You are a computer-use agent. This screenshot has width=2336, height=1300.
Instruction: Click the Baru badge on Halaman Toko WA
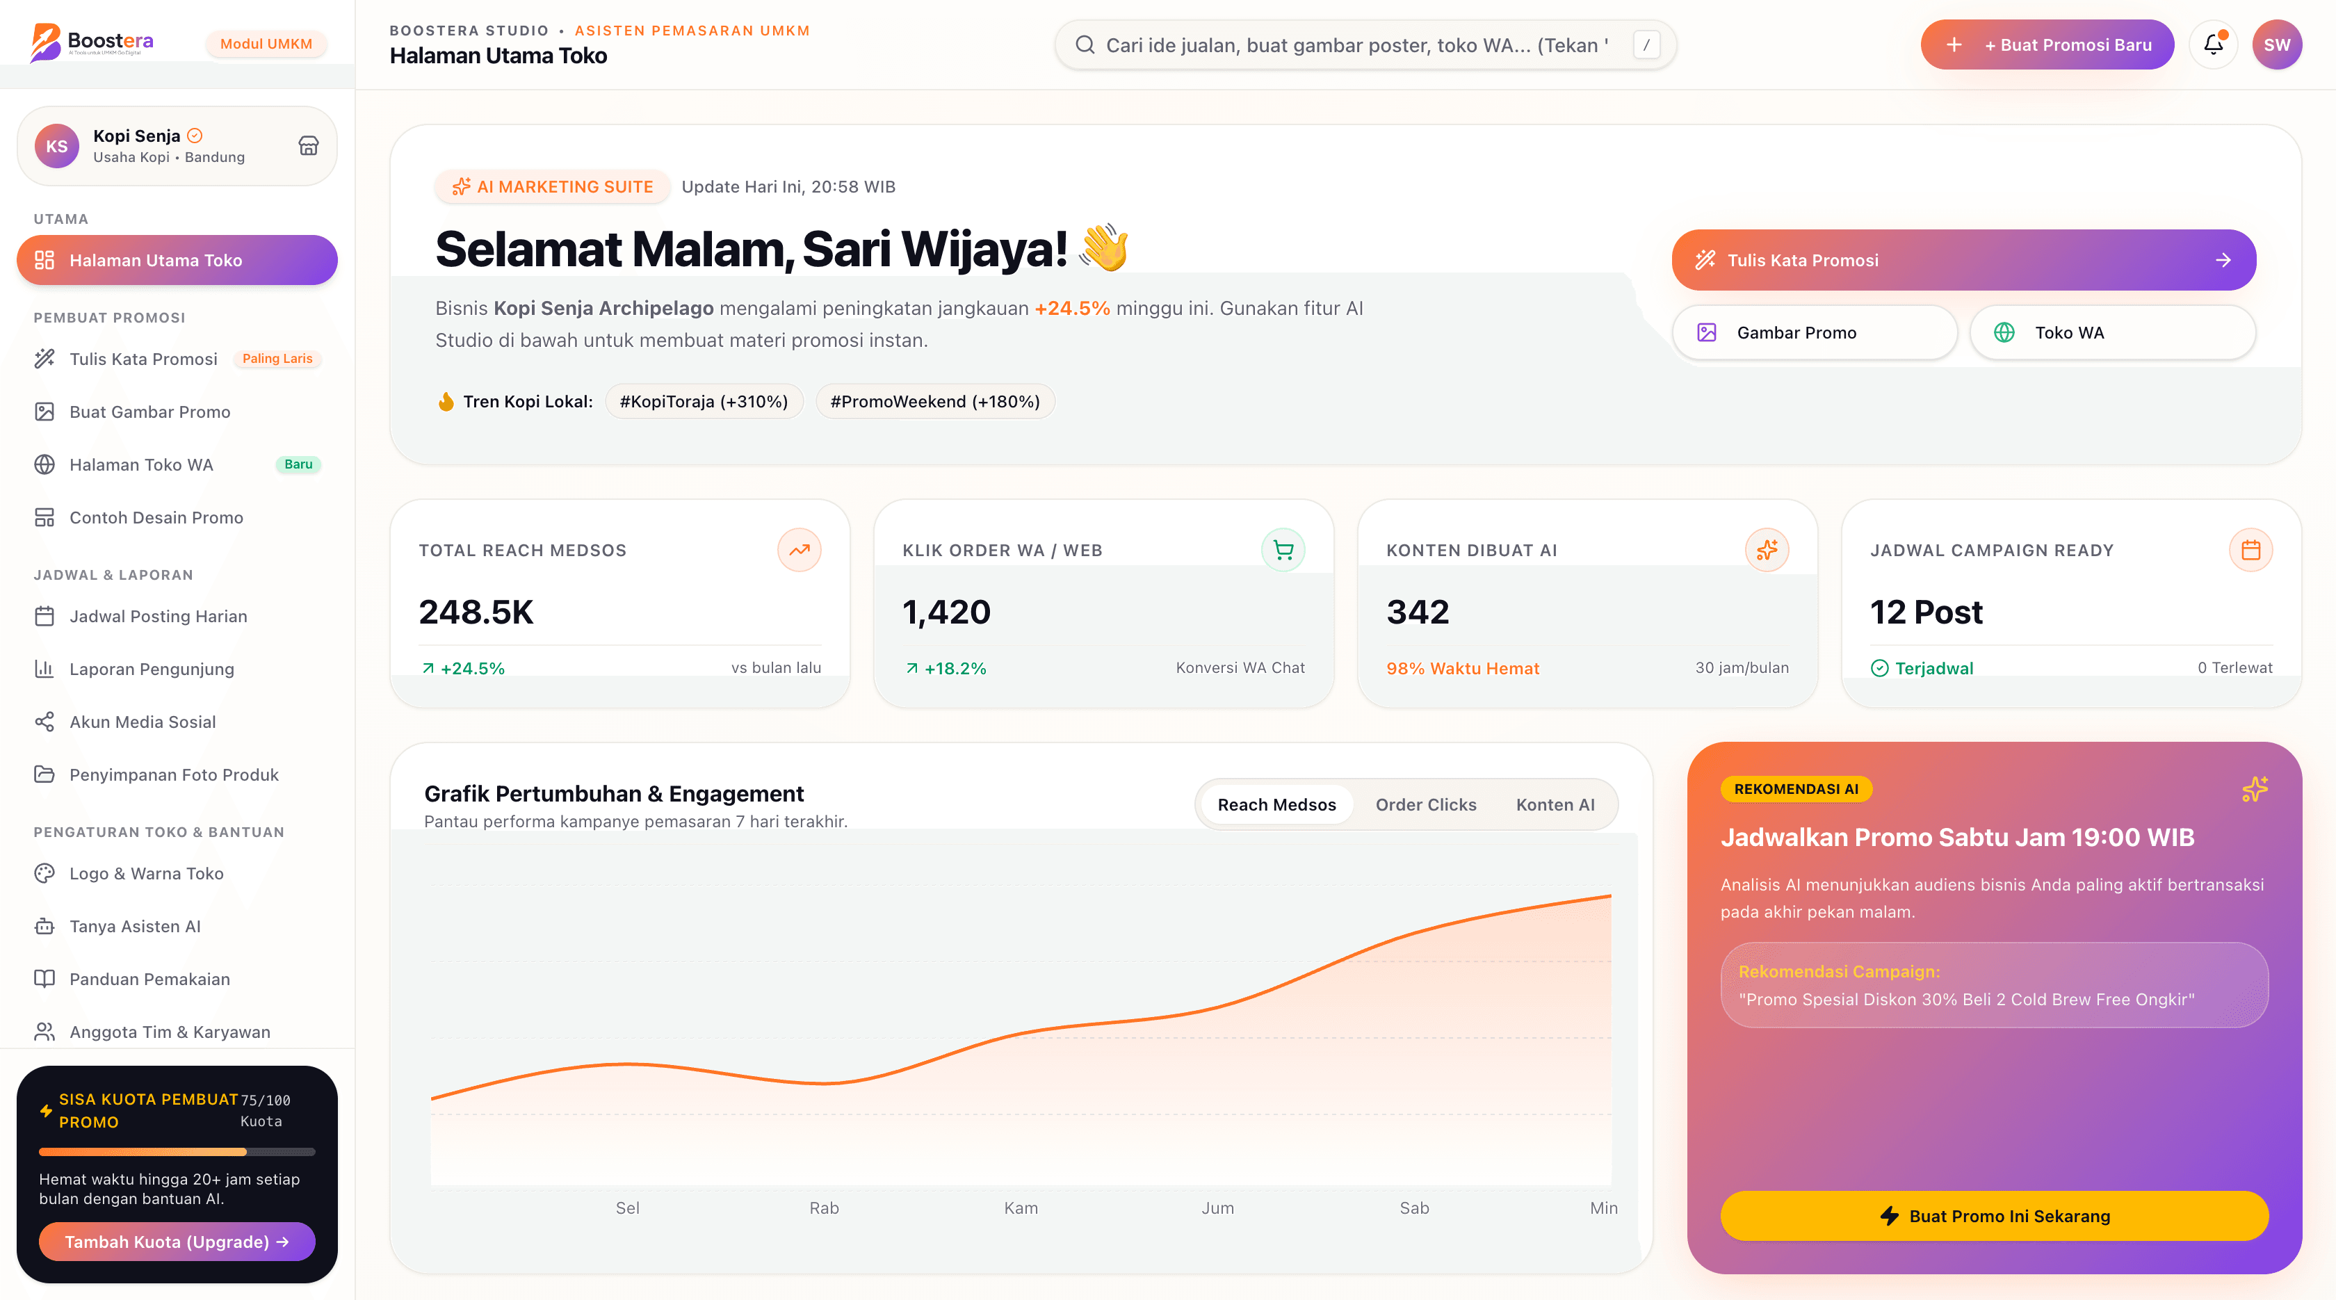(298, 465)
